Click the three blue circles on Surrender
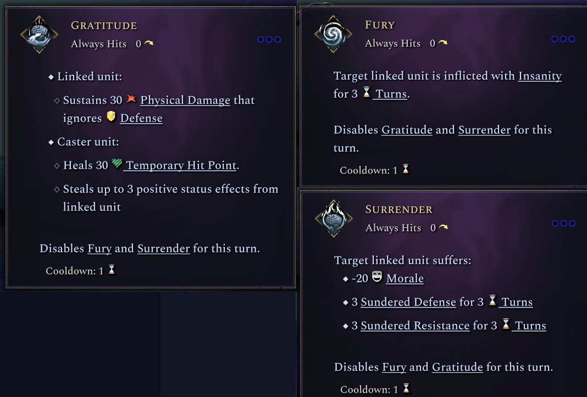Screen dimensions: 587x397 (x=564, y=223)
